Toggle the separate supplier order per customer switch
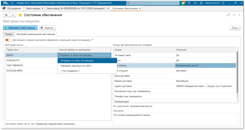 coord(8,40)
